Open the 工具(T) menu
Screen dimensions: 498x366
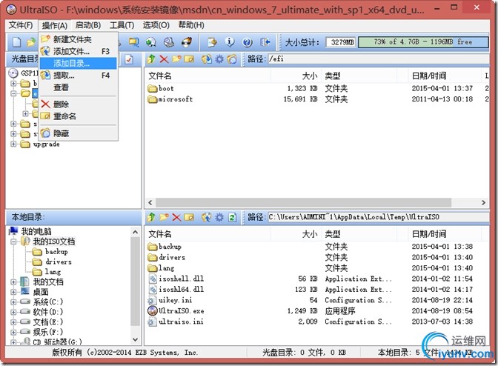tap(122, 25)
